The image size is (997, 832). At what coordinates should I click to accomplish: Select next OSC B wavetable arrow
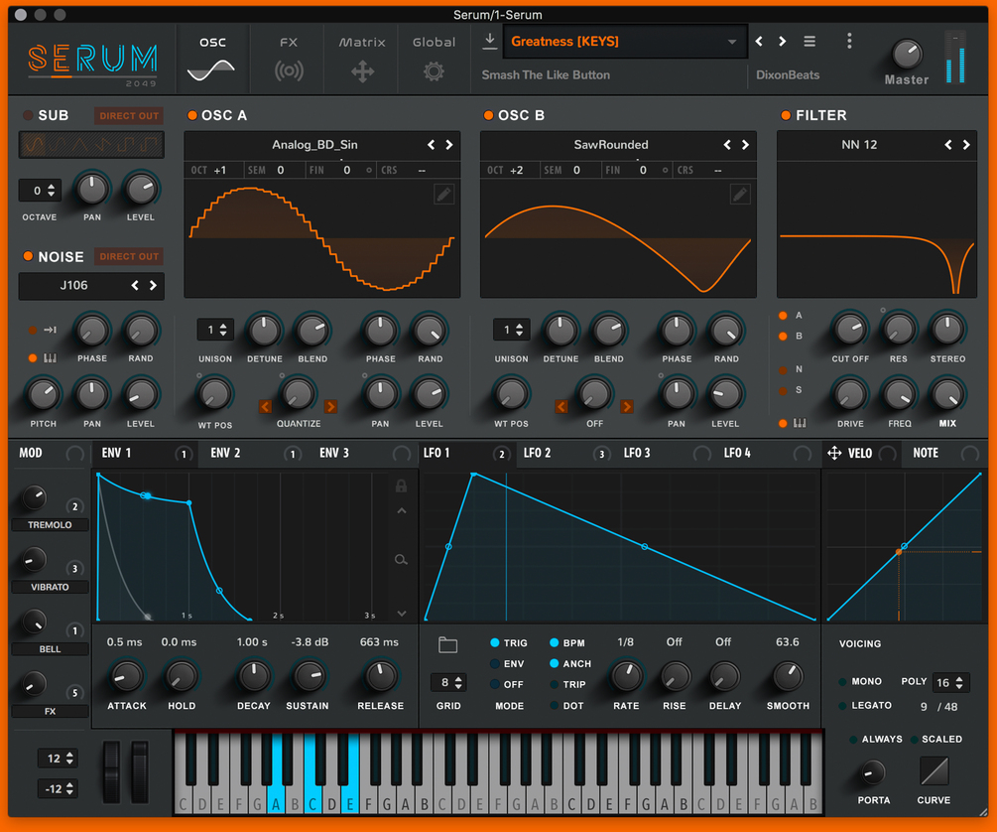pyautogui.click(x=745, y=145)
